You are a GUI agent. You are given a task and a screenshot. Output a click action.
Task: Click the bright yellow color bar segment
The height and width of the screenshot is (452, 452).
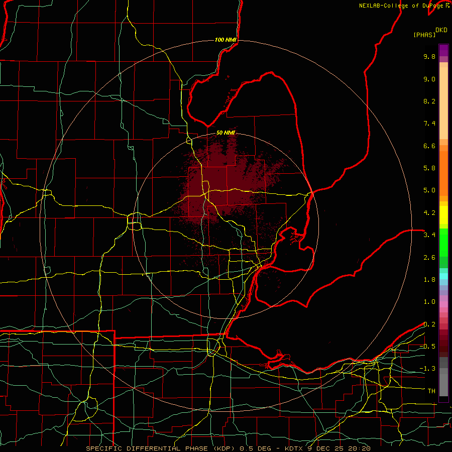tap(443, 215)
